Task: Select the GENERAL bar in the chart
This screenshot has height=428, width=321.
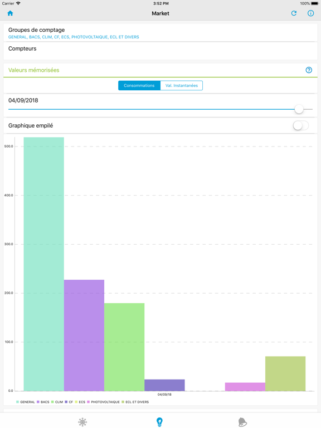Action: [43, 264]
